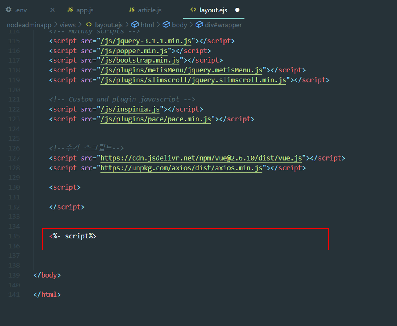Click line number 127
This screenshot has height=326, width=397.
14,158
